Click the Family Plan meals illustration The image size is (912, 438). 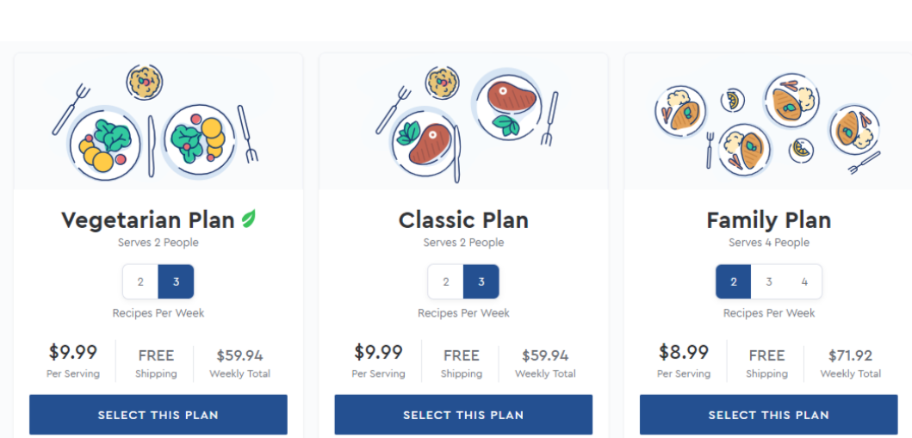[768, 124]
